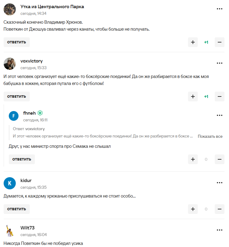Open three-dot menu on voxvictory's comment
The height and width of the screenshot is (247, 229).
pyautogui.click(x=220, y=63)
